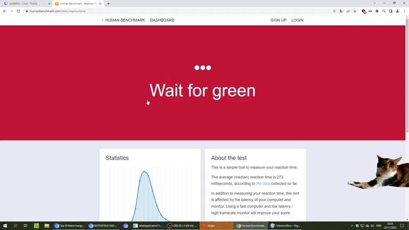Bookmark this page with the star icon

(355, 11)
